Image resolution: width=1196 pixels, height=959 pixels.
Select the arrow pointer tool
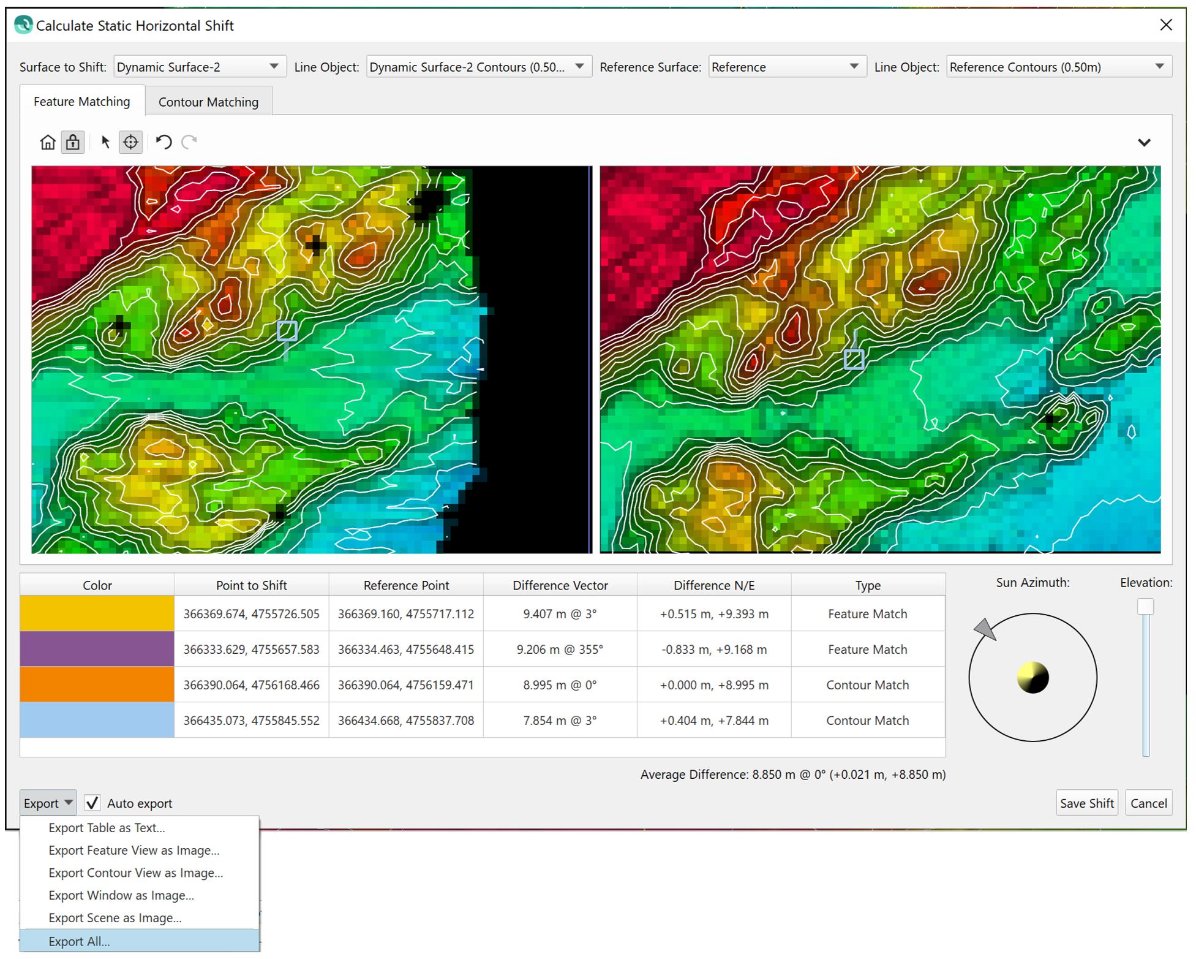click(x=105, y=142)
